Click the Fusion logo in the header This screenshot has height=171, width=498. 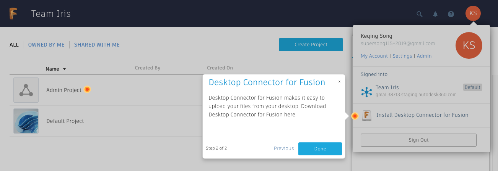(x=14, y=14)
